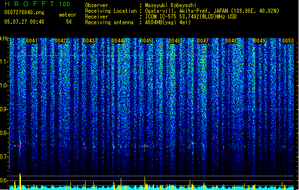Viewport: 299px width, 190px height.
Task: Click the meteor echo just below the 0045 marker
Action: click(x=145, y=147)
